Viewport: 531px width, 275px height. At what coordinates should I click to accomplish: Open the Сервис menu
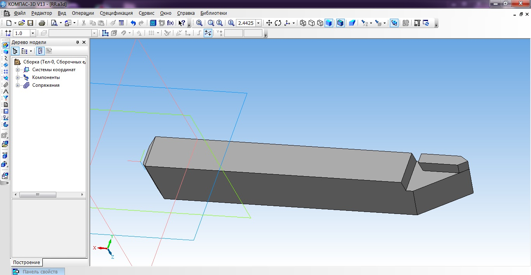147,13
